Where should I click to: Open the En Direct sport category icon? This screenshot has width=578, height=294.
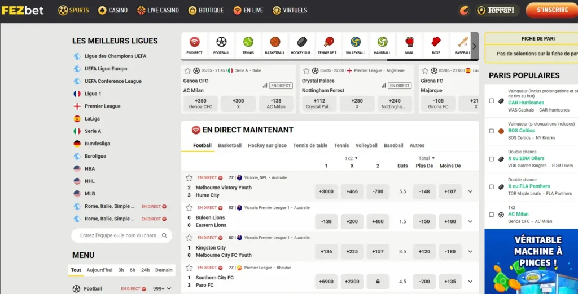click(194, 42)
